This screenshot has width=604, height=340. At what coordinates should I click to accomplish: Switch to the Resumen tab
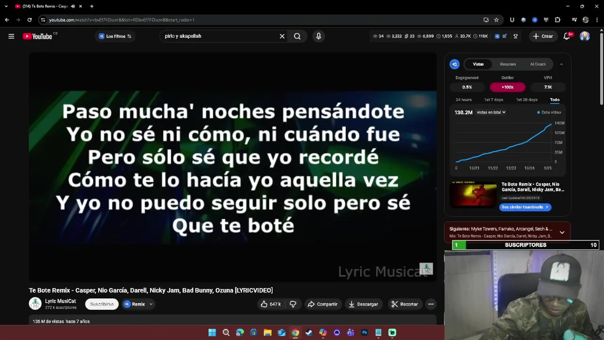pyautogui.click(x=508, y=64)
